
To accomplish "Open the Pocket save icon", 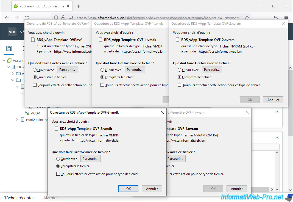I will 276,18.
